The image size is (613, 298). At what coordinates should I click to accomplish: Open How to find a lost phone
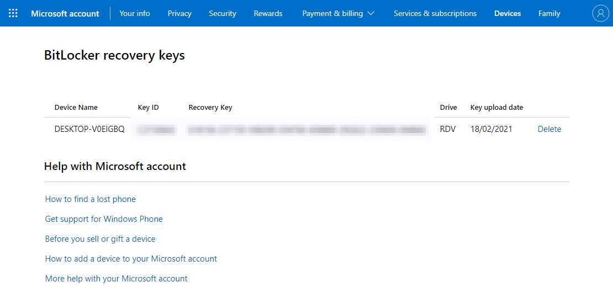(x=91, y=199)
